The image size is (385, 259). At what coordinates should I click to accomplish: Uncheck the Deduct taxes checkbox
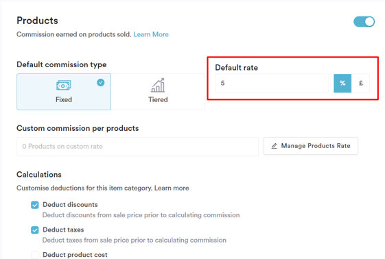click(x=35, y=230)
